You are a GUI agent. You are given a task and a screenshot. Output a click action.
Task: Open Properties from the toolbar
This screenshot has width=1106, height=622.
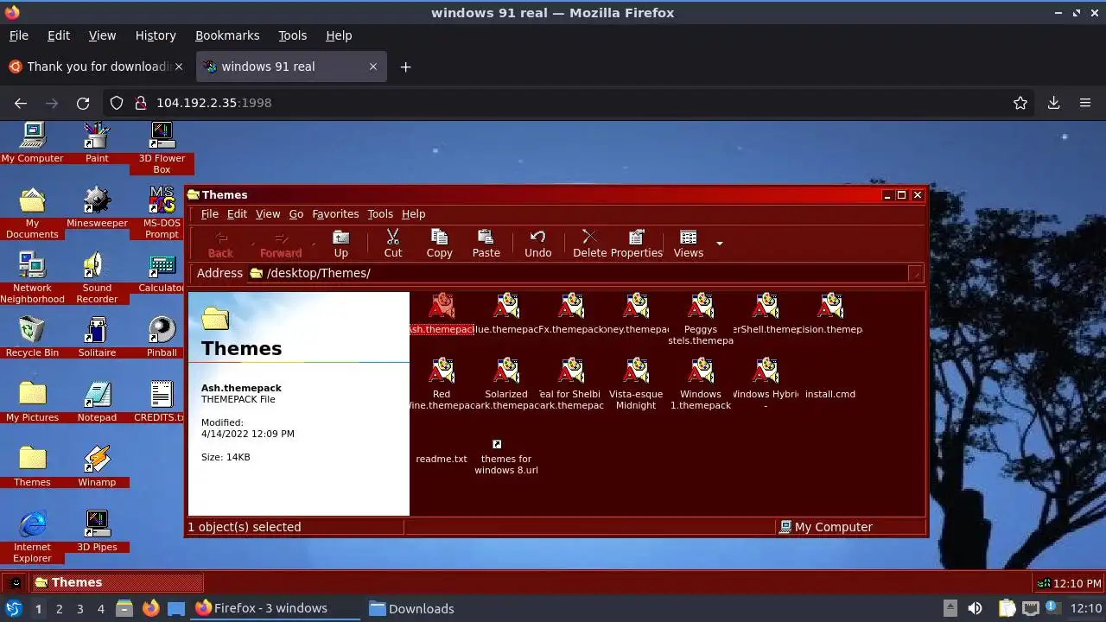click(x=637, y=244)
